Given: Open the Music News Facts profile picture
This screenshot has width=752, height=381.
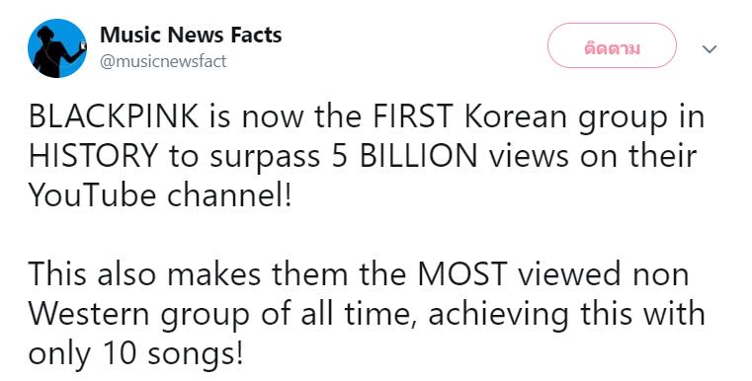Looking at the screenshot, I should click(x=57, y=48).
